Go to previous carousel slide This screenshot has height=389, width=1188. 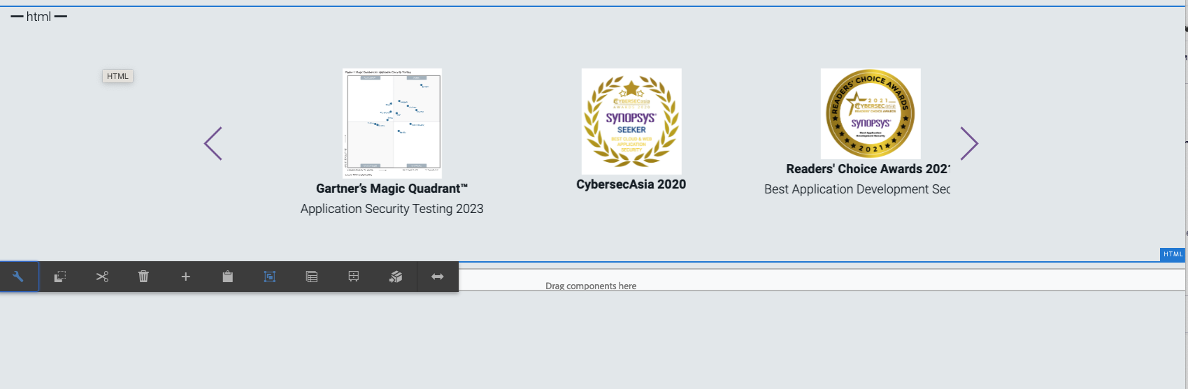(x=213, y=143)
